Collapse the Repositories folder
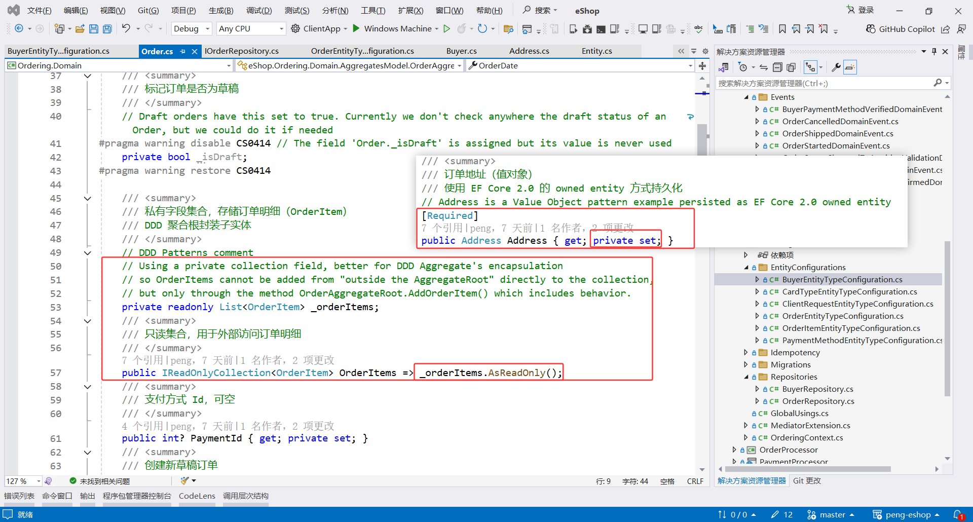 [x=746, y=377]
